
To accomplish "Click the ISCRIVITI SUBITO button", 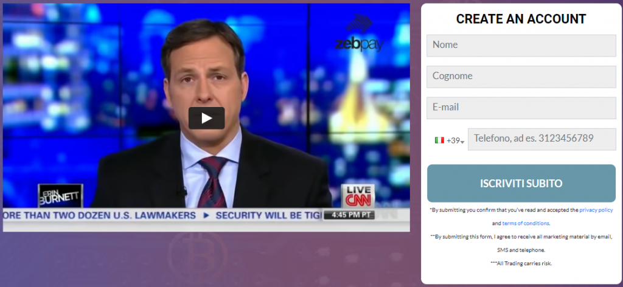I will 521,184.
